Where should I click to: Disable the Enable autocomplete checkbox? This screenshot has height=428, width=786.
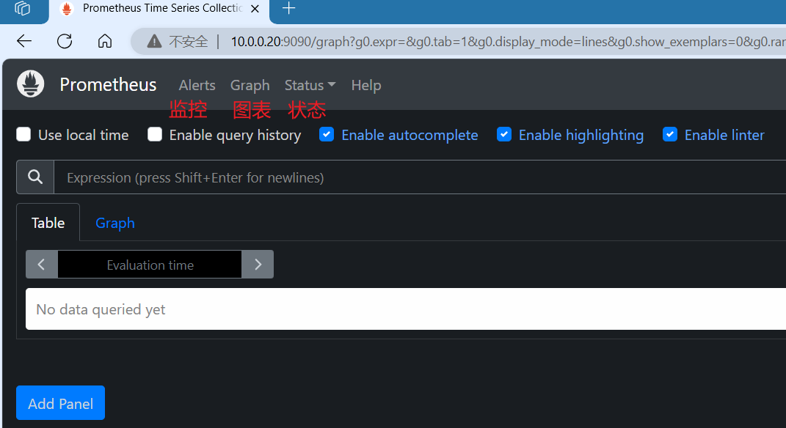tap(327, 134)
